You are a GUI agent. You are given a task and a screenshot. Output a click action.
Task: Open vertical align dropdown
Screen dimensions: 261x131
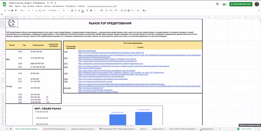coord(107,10)
